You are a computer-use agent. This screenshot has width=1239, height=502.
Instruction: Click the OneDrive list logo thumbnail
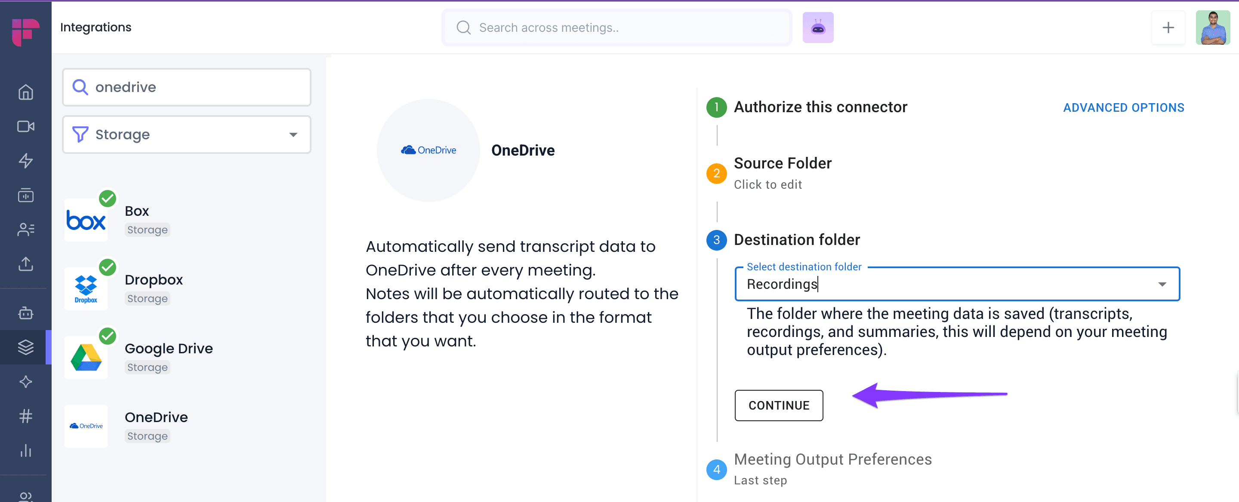pos(86,427)
